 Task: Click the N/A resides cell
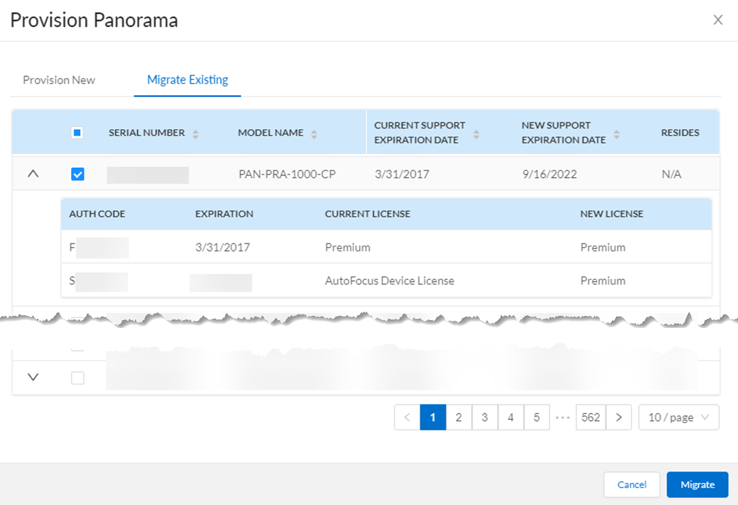pyautogui.click(x=671, y=175)
